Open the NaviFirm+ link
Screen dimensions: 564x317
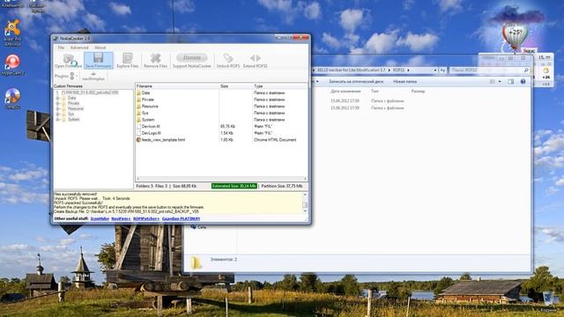[121, 218]
